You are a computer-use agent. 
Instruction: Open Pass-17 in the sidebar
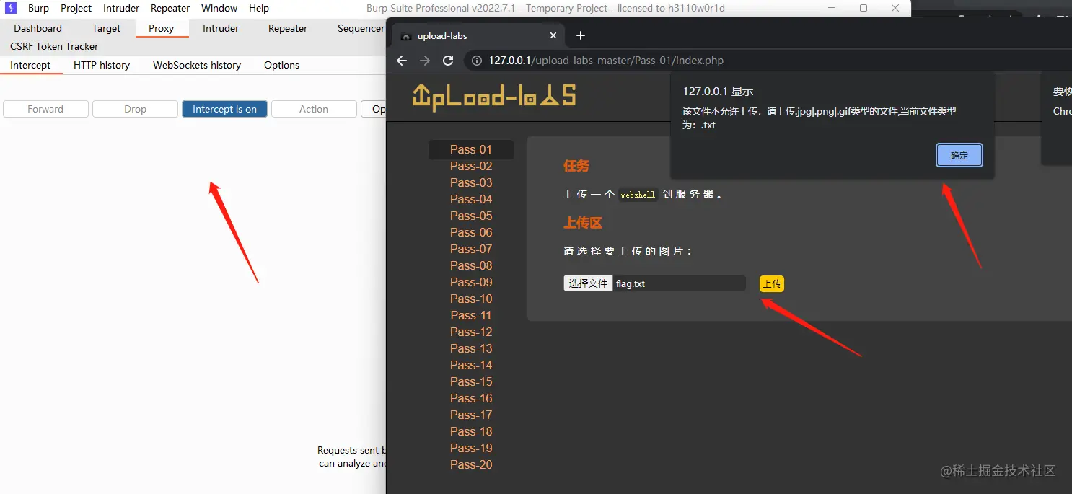point(471,415)
